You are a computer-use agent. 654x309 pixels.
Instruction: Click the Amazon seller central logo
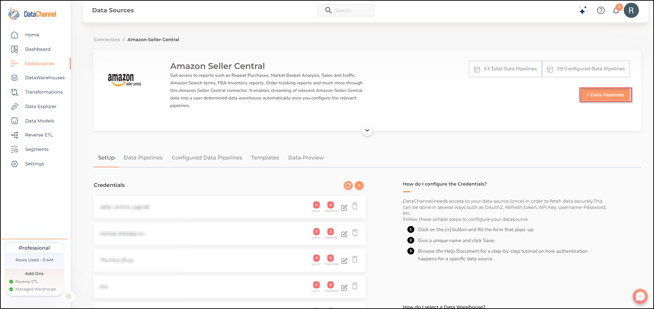124,80
